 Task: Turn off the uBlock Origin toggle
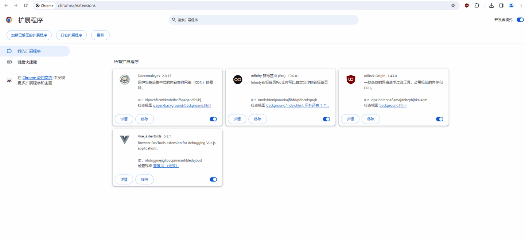[440, 119]
